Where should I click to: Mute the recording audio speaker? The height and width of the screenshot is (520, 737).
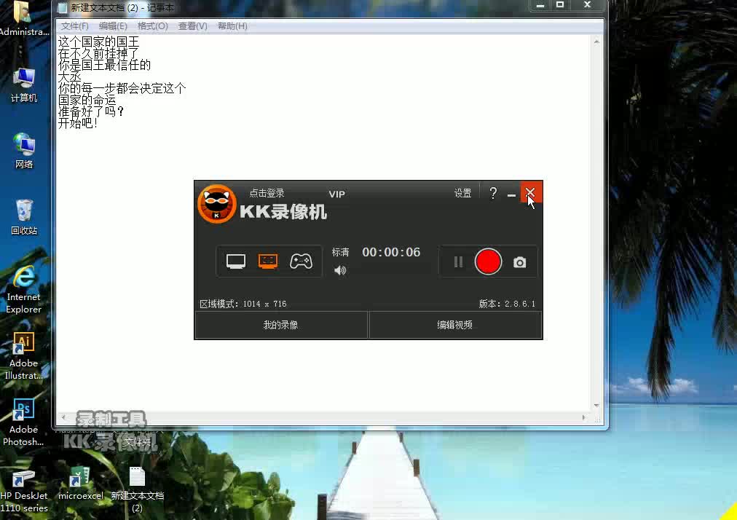pyautogui.click(x=339, y=270)
